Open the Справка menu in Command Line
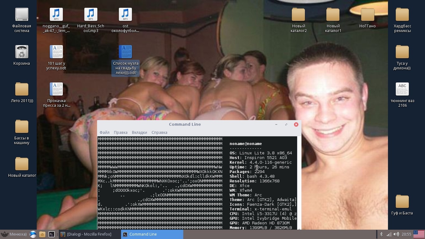The image size is (425, 239). pos(159,132)
